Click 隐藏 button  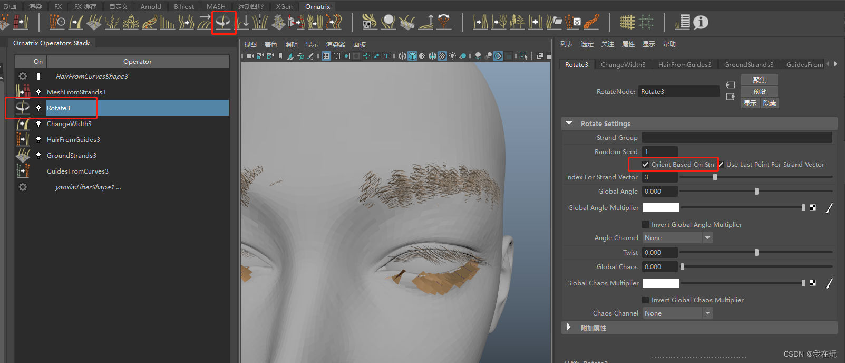coord(770,103)
